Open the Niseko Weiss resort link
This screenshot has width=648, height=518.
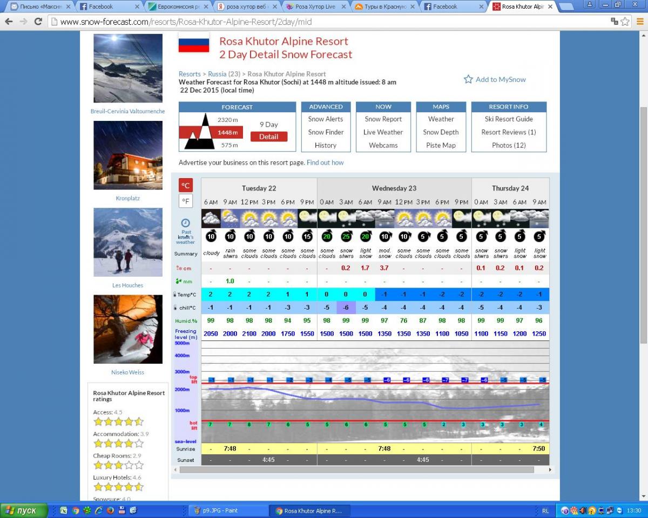[128, 372]
